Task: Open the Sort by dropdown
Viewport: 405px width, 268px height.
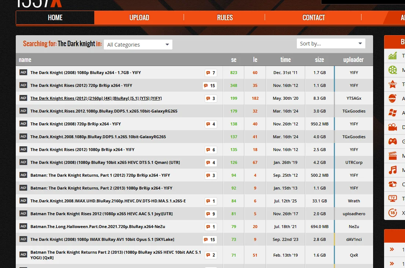Action: pos(331,44)
